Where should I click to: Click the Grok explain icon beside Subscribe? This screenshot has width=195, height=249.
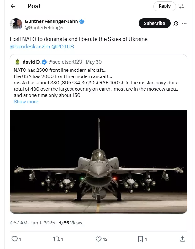(x=176, y=23)
